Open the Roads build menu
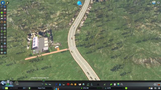 43,84
